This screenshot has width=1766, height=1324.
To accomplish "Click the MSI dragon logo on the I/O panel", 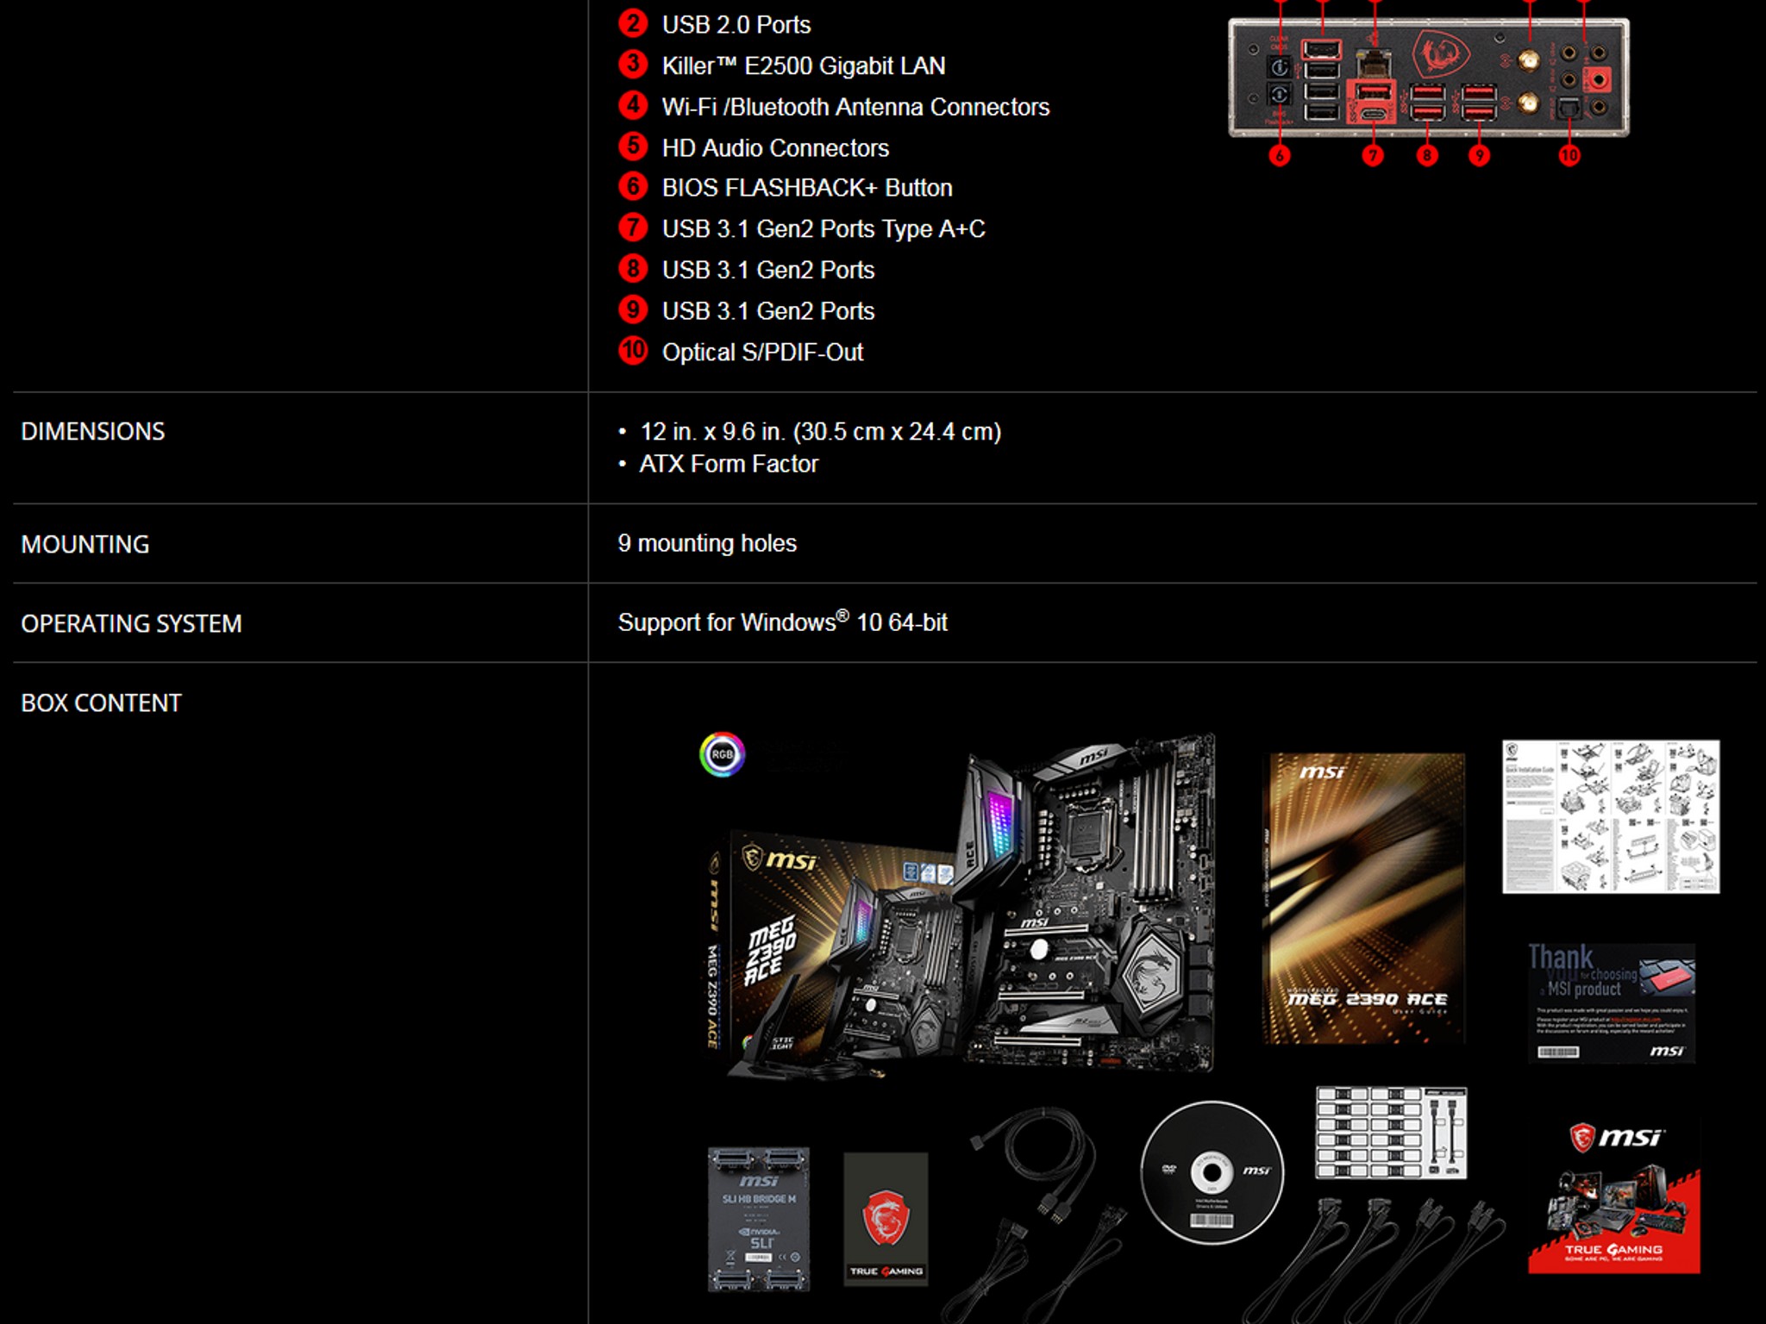I will coord(1440,53).
